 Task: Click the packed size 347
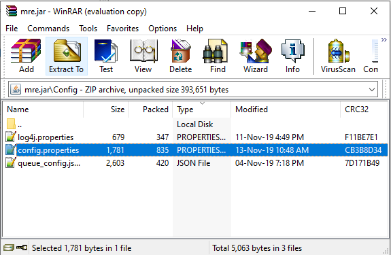pos(163,137)
